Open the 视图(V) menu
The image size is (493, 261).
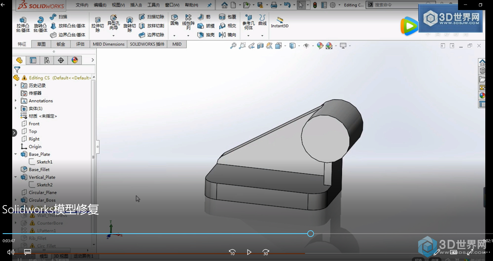click(118, 5)
